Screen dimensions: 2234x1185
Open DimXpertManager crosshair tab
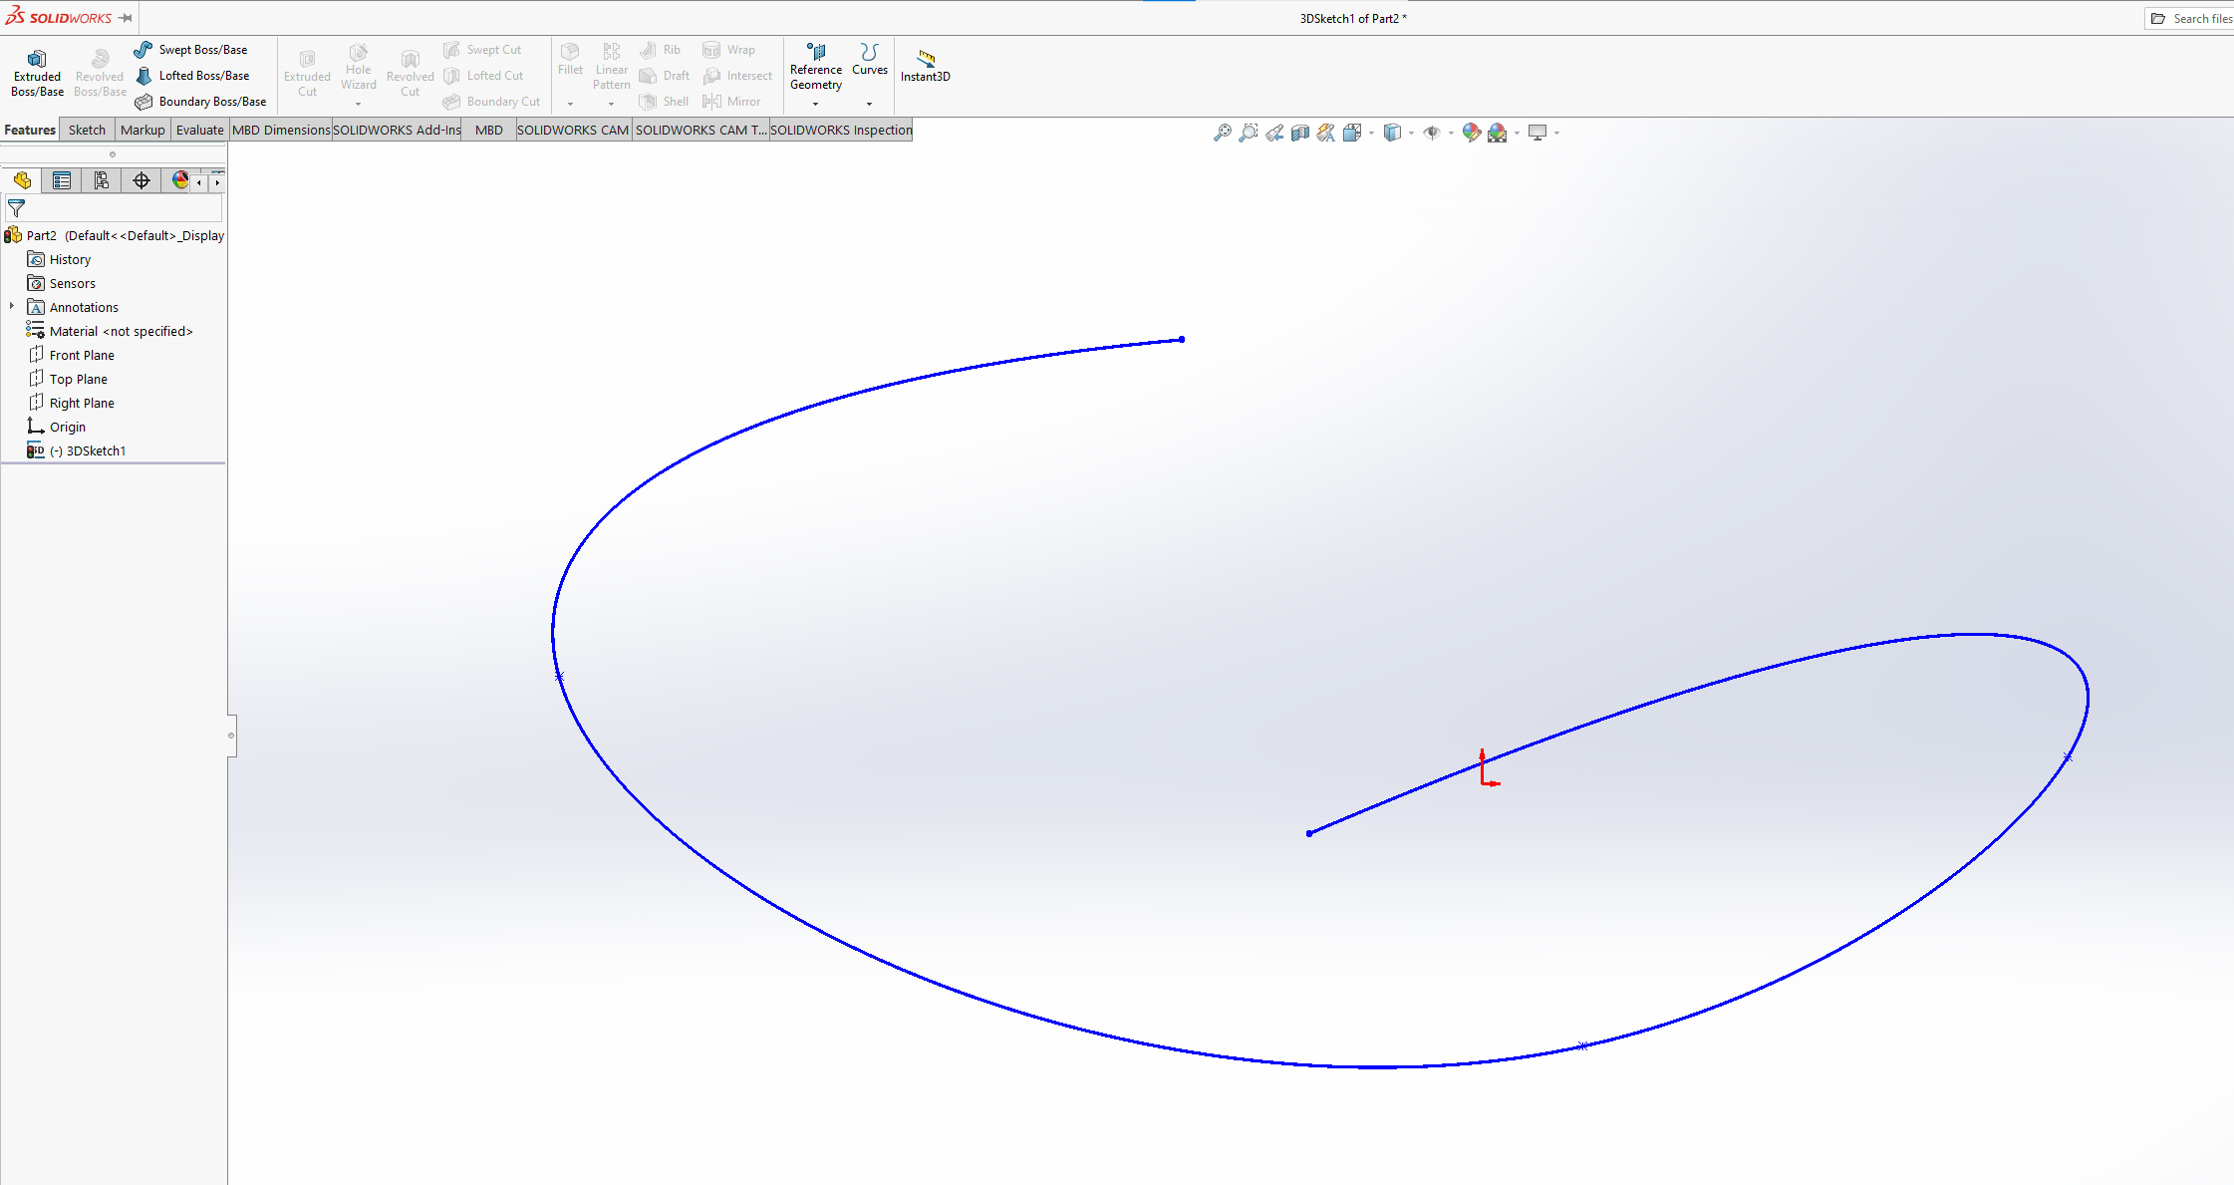tap(141, 180)
